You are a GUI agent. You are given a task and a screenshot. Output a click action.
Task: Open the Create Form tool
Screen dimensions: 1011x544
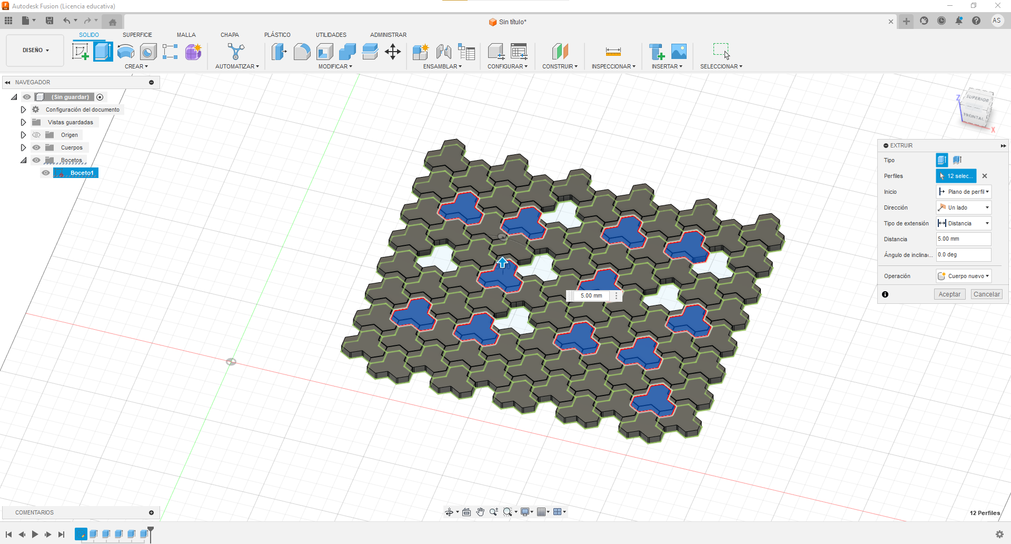pyautogui.click(x=193, y=52)
